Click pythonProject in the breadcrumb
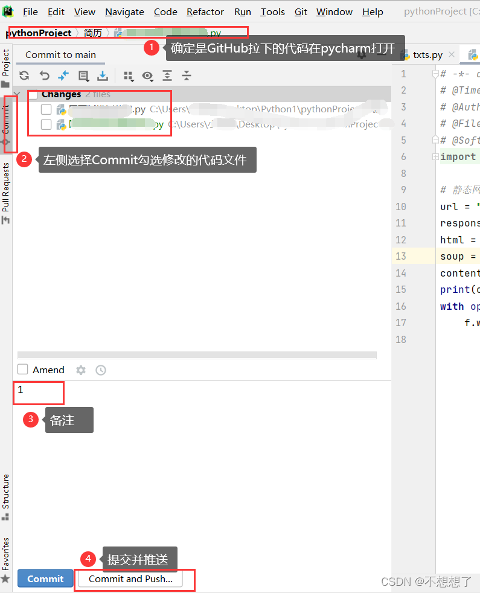Screen dimensions: 480x593 (x=39, y=33)
